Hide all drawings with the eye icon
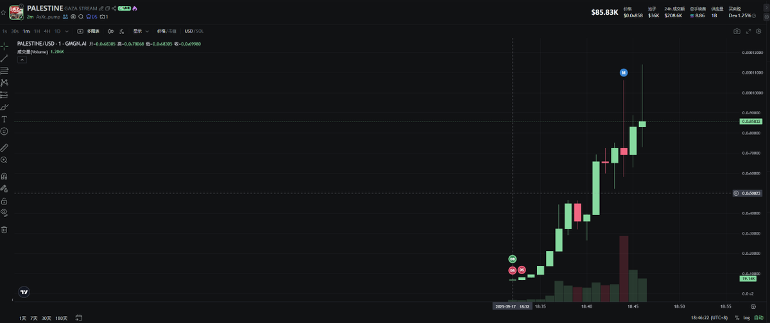 (4, 213)
